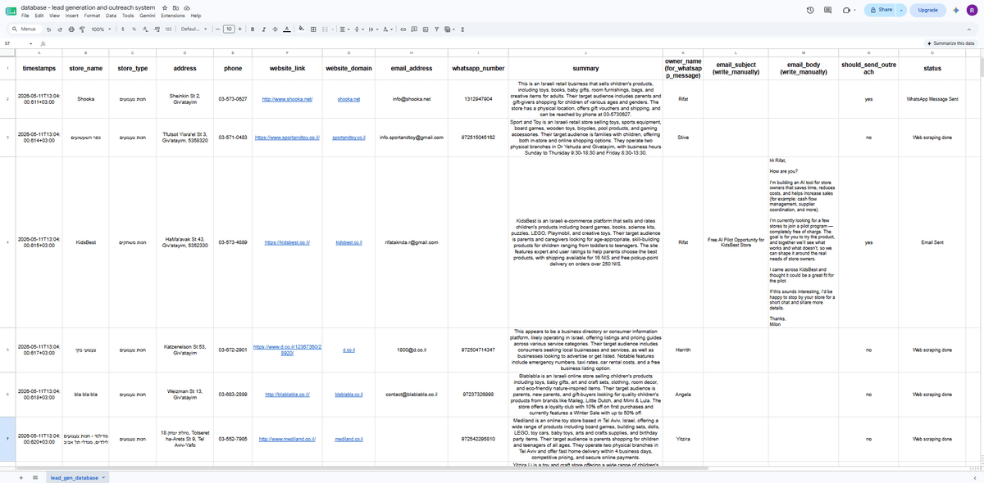Open the text wrapping dropdown

tap(373, 29)
